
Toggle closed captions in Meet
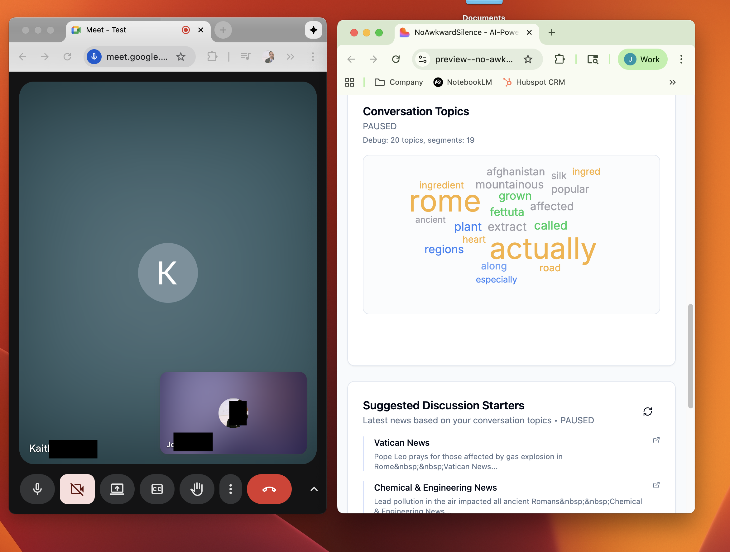pyautogui.click(x=157, y=489)
